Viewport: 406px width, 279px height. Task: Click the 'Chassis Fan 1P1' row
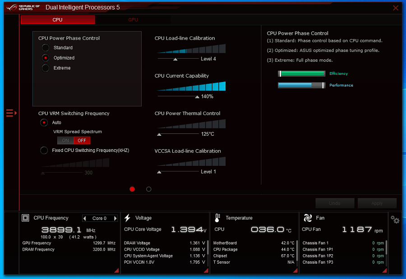(x=343, y=250)
